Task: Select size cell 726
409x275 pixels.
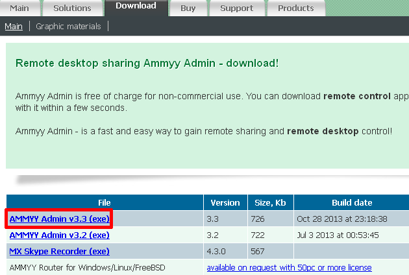Action: [x=271, y=219]
